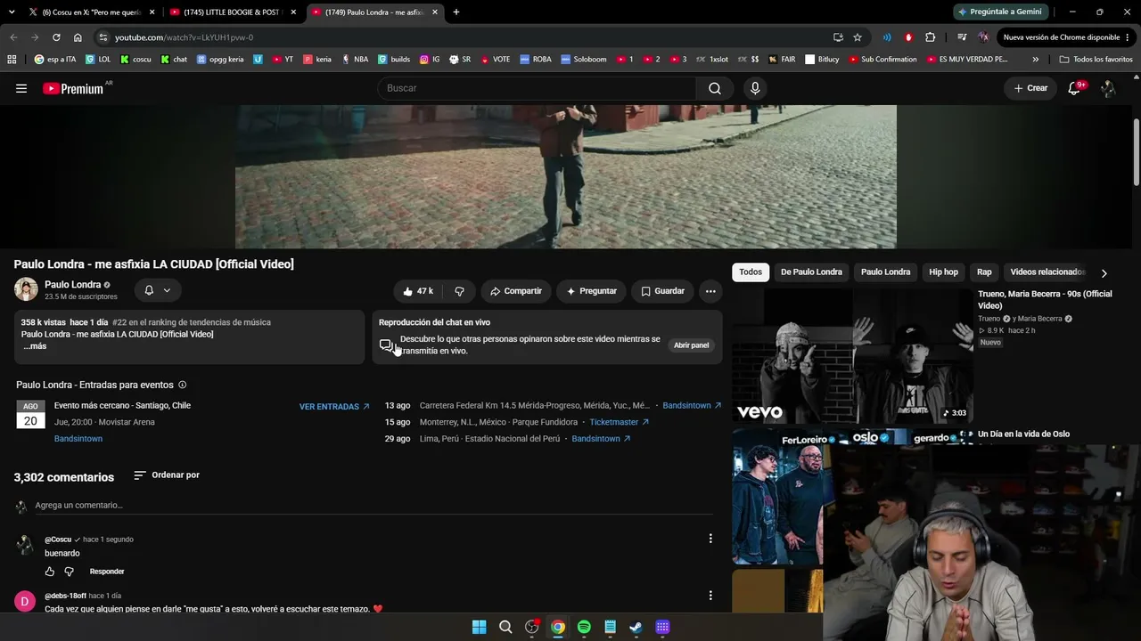Open the Sub Confirmation bookmark
The image size is (1141, 641).
coord(882,60)
